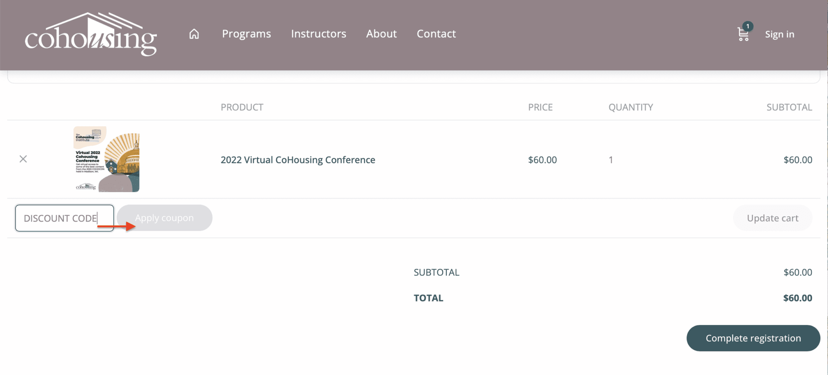This screenshot has width=828, height=375.
Task: Go to the Instructors page
Action: pyautogui.click(x=319, y=34)
